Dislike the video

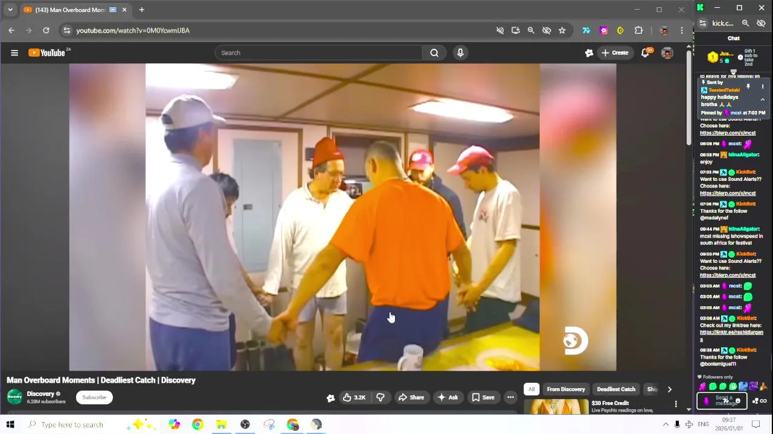[x=380, y=397]
